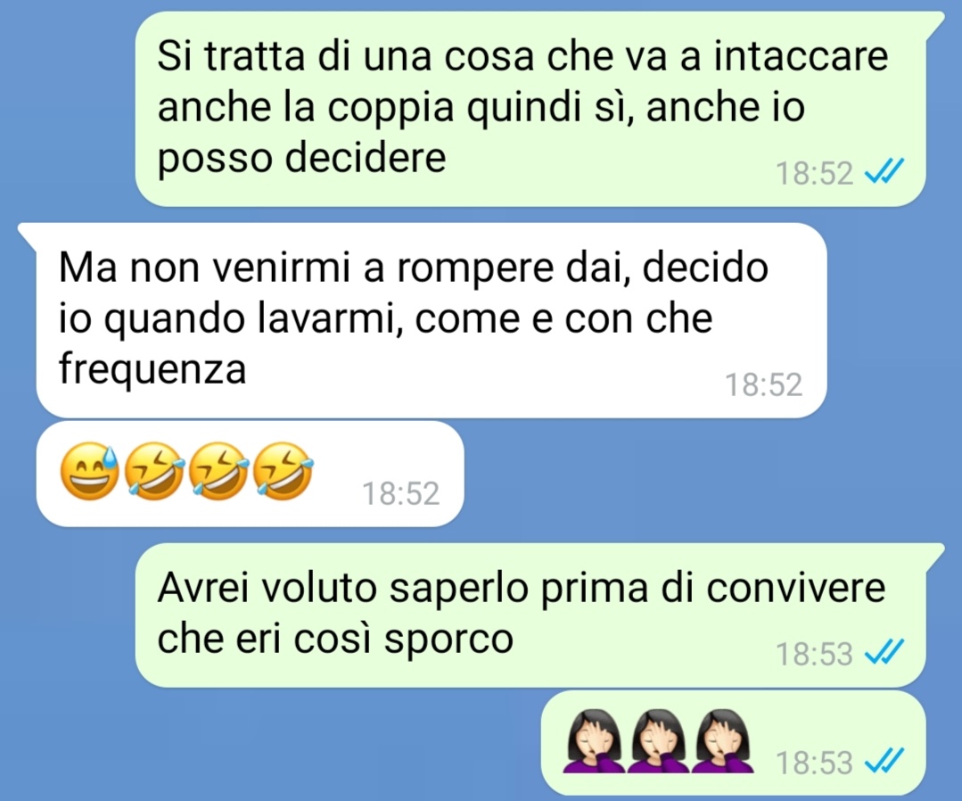Tap 18:52 timestamp on laughing emojis message
Screen dimensions: 962x801
[400, 493]
